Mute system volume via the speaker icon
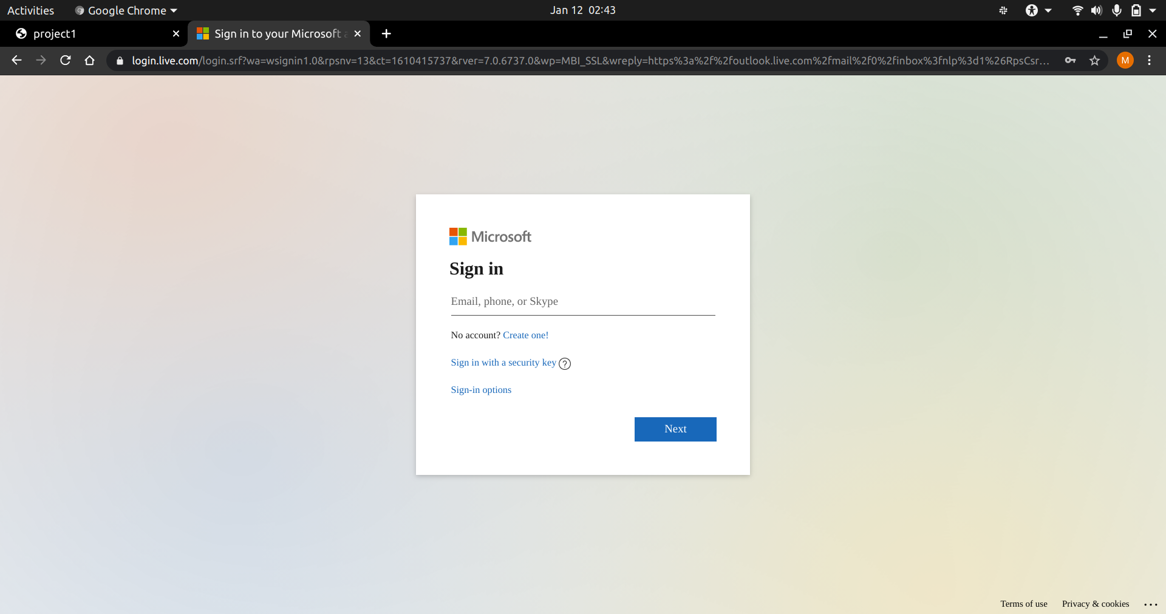 click(x=1097, y=10)
